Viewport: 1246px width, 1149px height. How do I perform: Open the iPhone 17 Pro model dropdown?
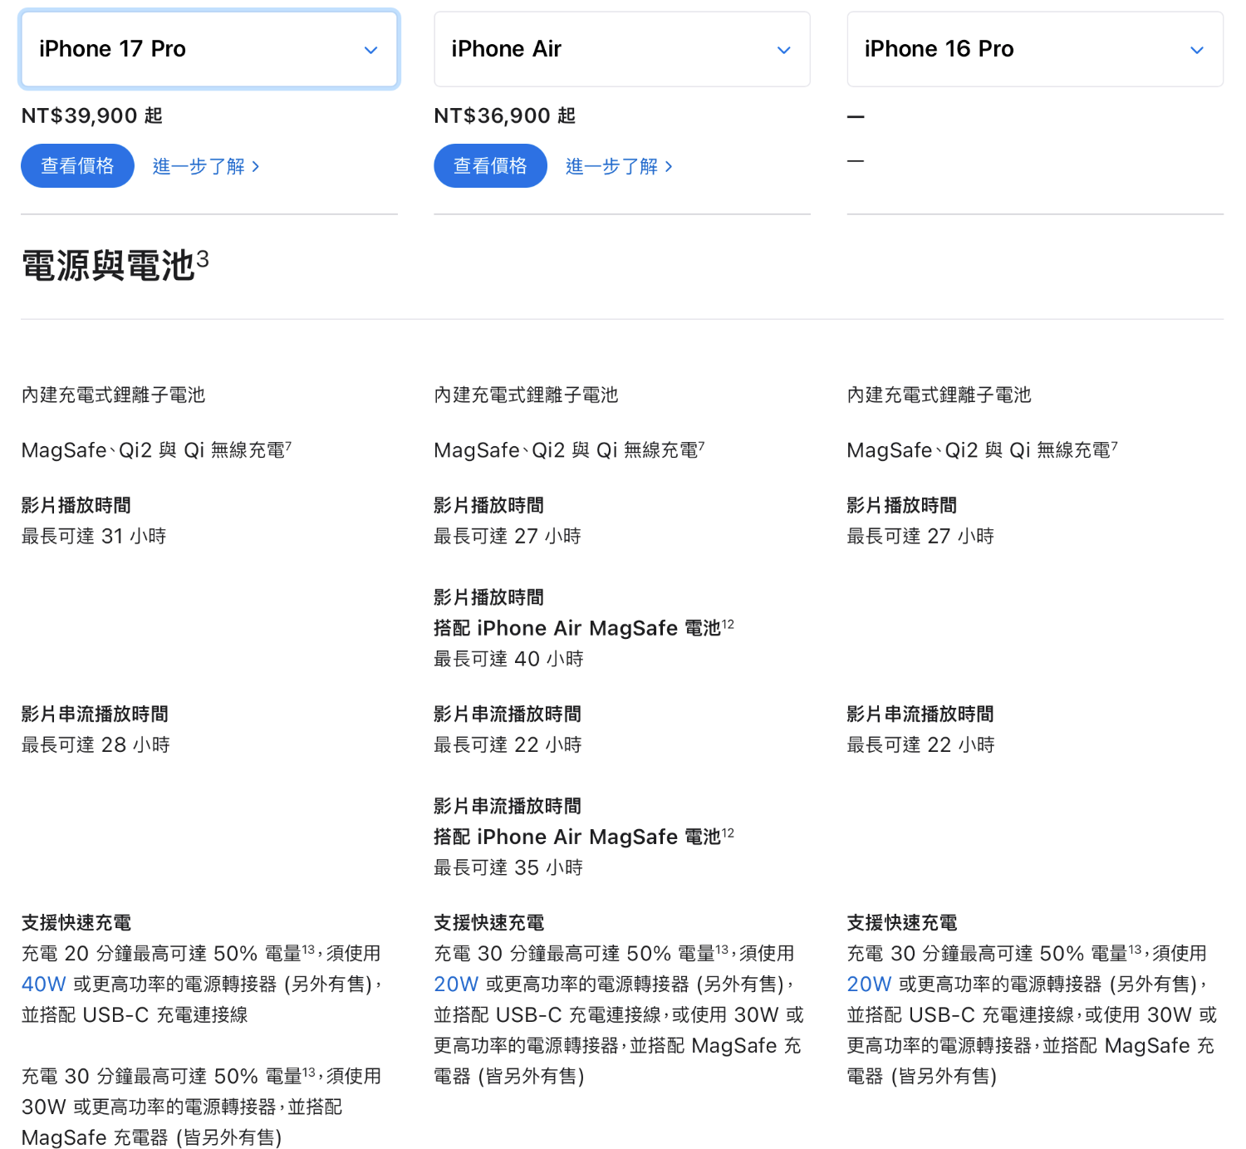[209, 49]
